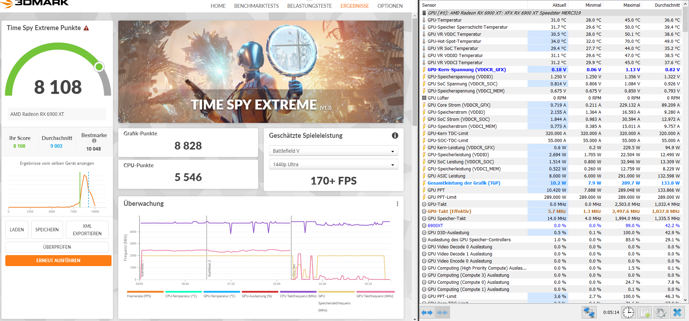Switch to the BELASTUNGSTESTE tab
The width and height of the screenshot is (689, 321).
[x=309, y=6]
